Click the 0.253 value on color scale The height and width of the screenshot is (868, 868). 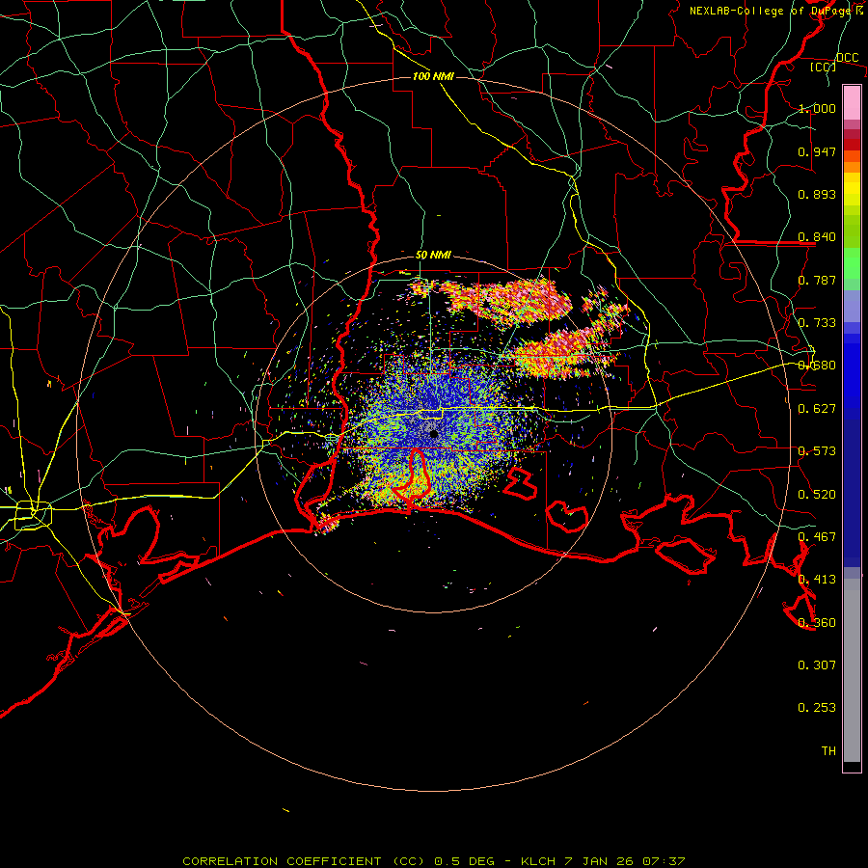tap(817, 708)
